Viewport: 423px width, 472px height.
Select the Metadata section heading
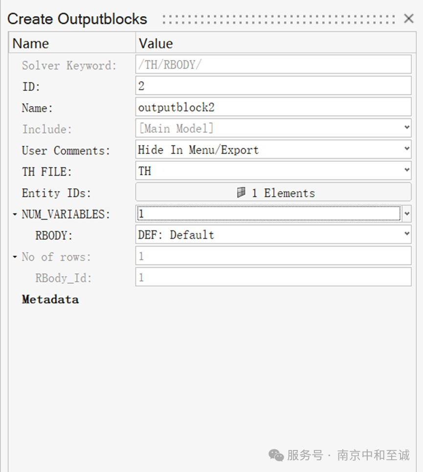point(50,299)
